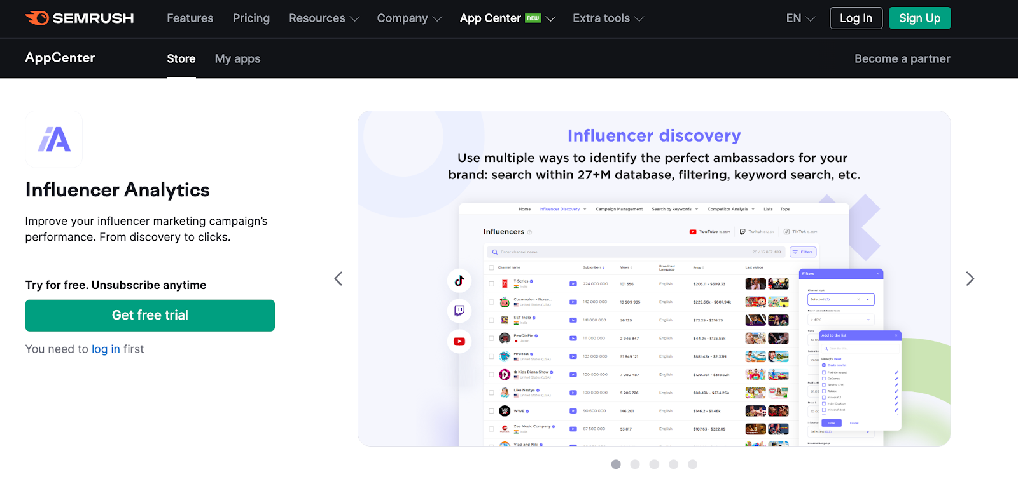Tick the select-all checkbox by Channel name header

491,267
